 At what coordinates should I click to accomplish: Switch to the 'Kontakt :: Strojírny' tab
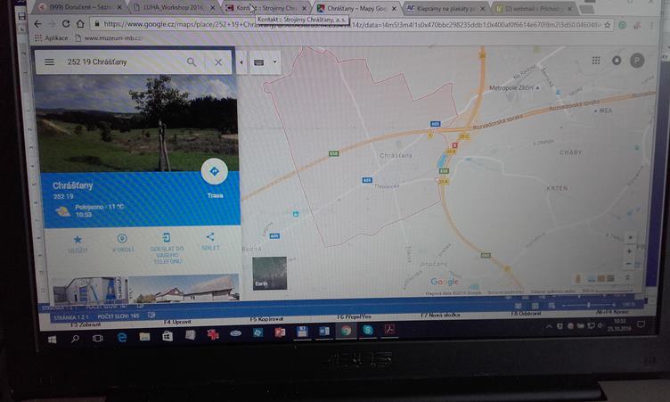[x=267, y=8]
